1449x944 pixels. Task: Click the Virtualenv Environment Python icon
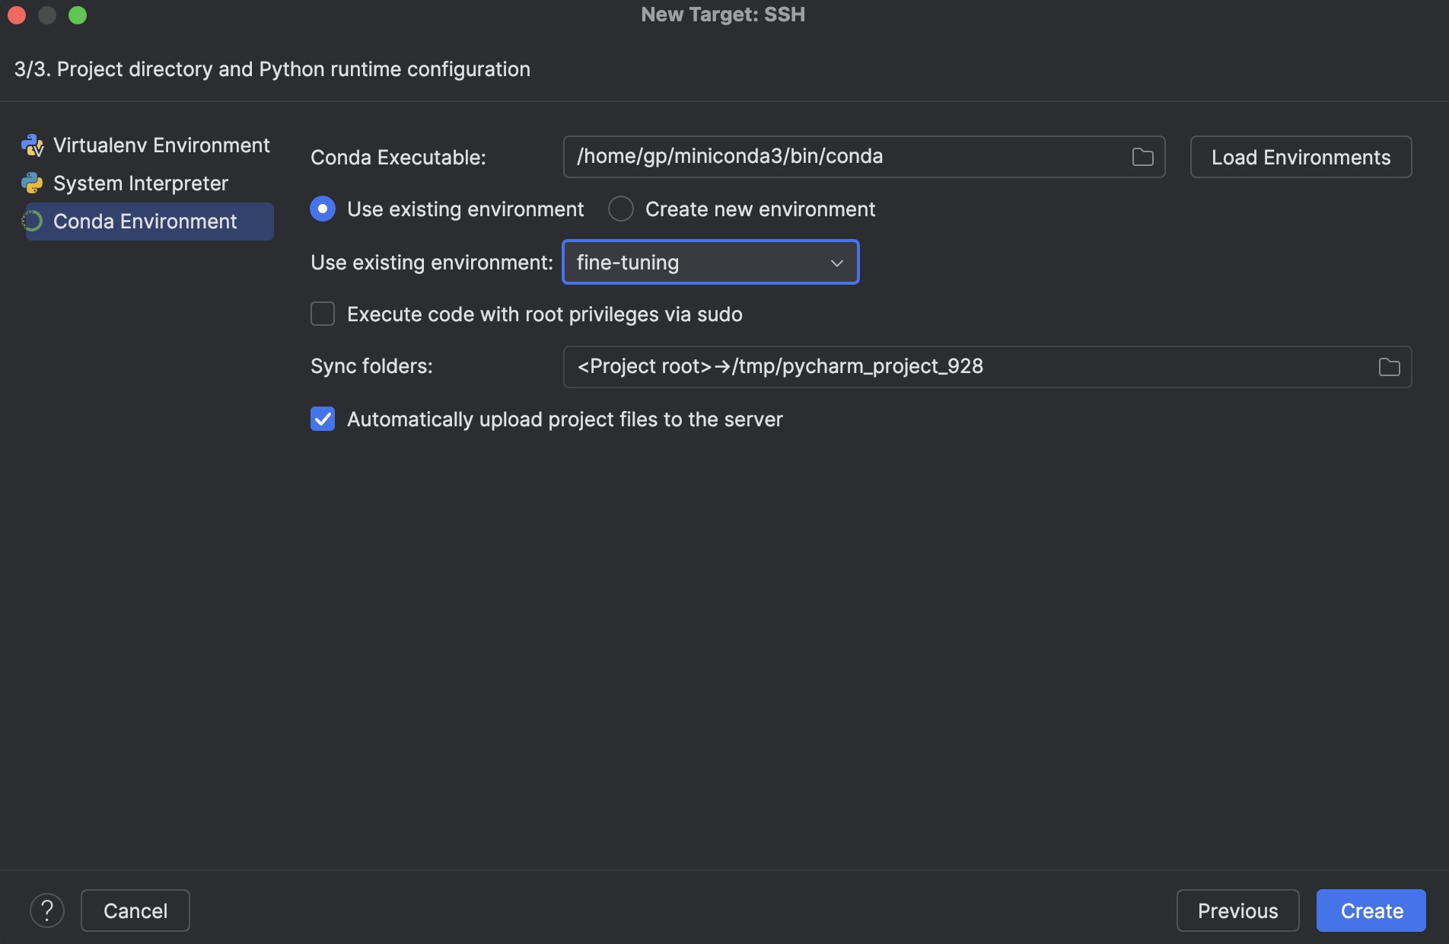click(x=32, y=145)
